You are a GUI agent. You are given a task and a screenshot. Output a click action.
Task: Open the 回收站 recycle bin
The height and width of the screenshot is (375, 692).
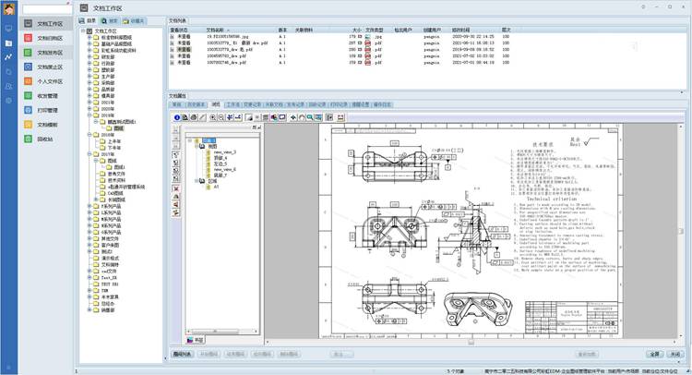pyautogui.click(x=44, y=139)
